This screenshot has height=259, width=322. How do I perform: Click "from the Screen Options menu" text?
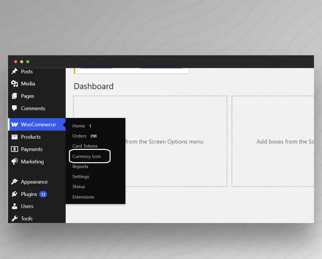click(x=164, y=142)
